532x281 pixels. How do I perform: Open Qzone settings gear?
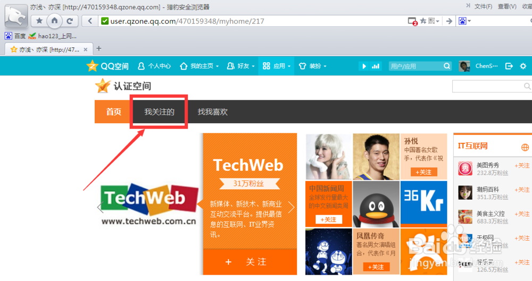point(523,66)
